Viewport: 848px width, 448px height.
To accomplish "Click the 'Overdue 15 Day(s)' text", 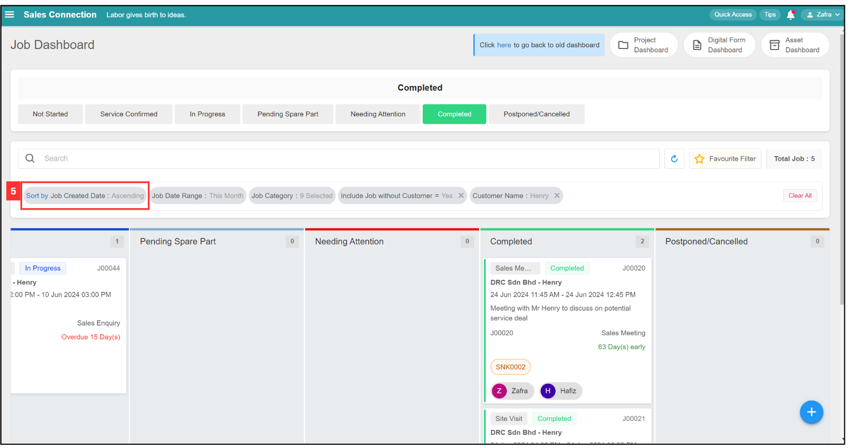I will 91,337.
